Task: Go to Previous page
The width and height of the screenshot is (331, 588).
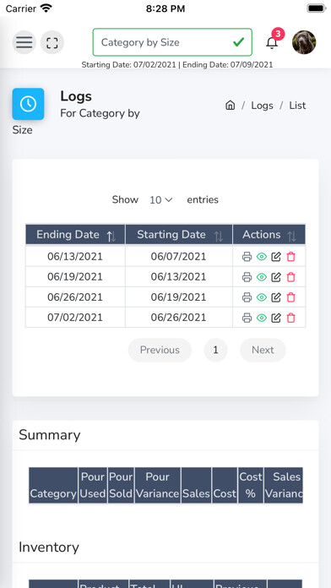Action: pyautogui.click(x=160, y=350)
